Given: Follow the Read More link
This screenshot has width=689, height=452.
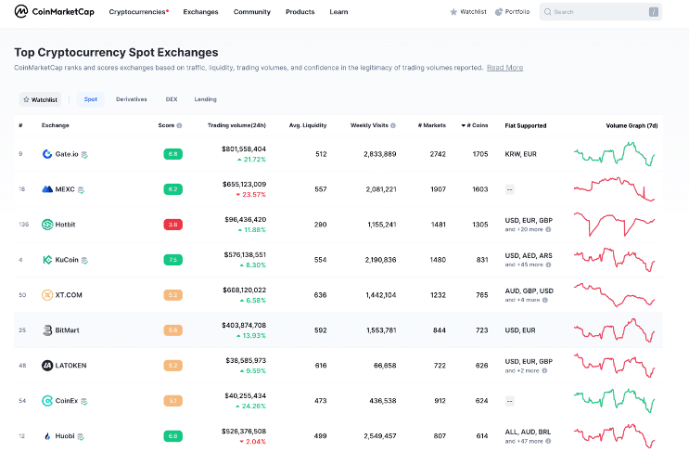Looking at the screenshot, I should coord(504,68).
